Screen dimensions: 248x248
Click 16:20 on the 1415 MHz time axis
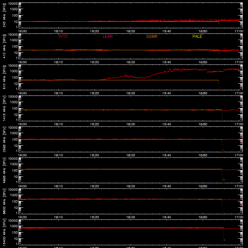tap(95, 124)
